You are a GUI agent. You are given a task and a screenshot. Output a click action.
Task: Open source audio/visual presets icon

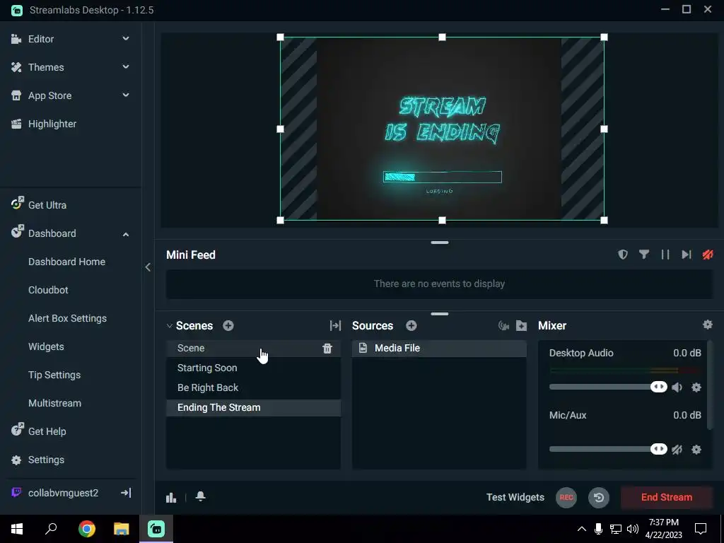pos(503,325)
